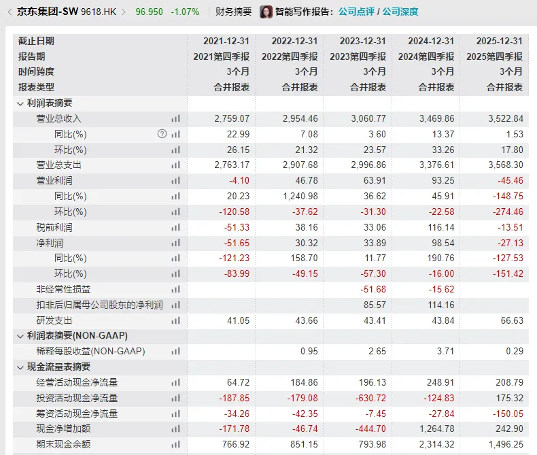Click the 报表类型 row label

(x=36, y=87)
